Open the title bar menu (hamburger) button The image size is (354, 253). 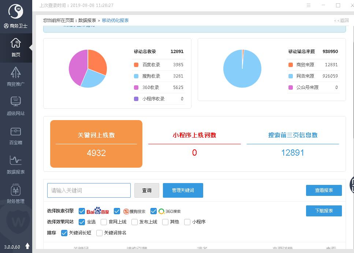coord(309,5)
